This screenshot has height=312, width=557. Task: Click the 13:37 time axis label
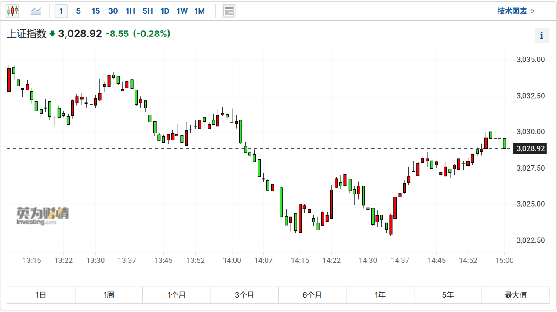click(x=127, y=260)
